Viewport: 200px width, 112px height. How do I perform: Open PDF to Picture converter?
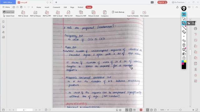35,14
